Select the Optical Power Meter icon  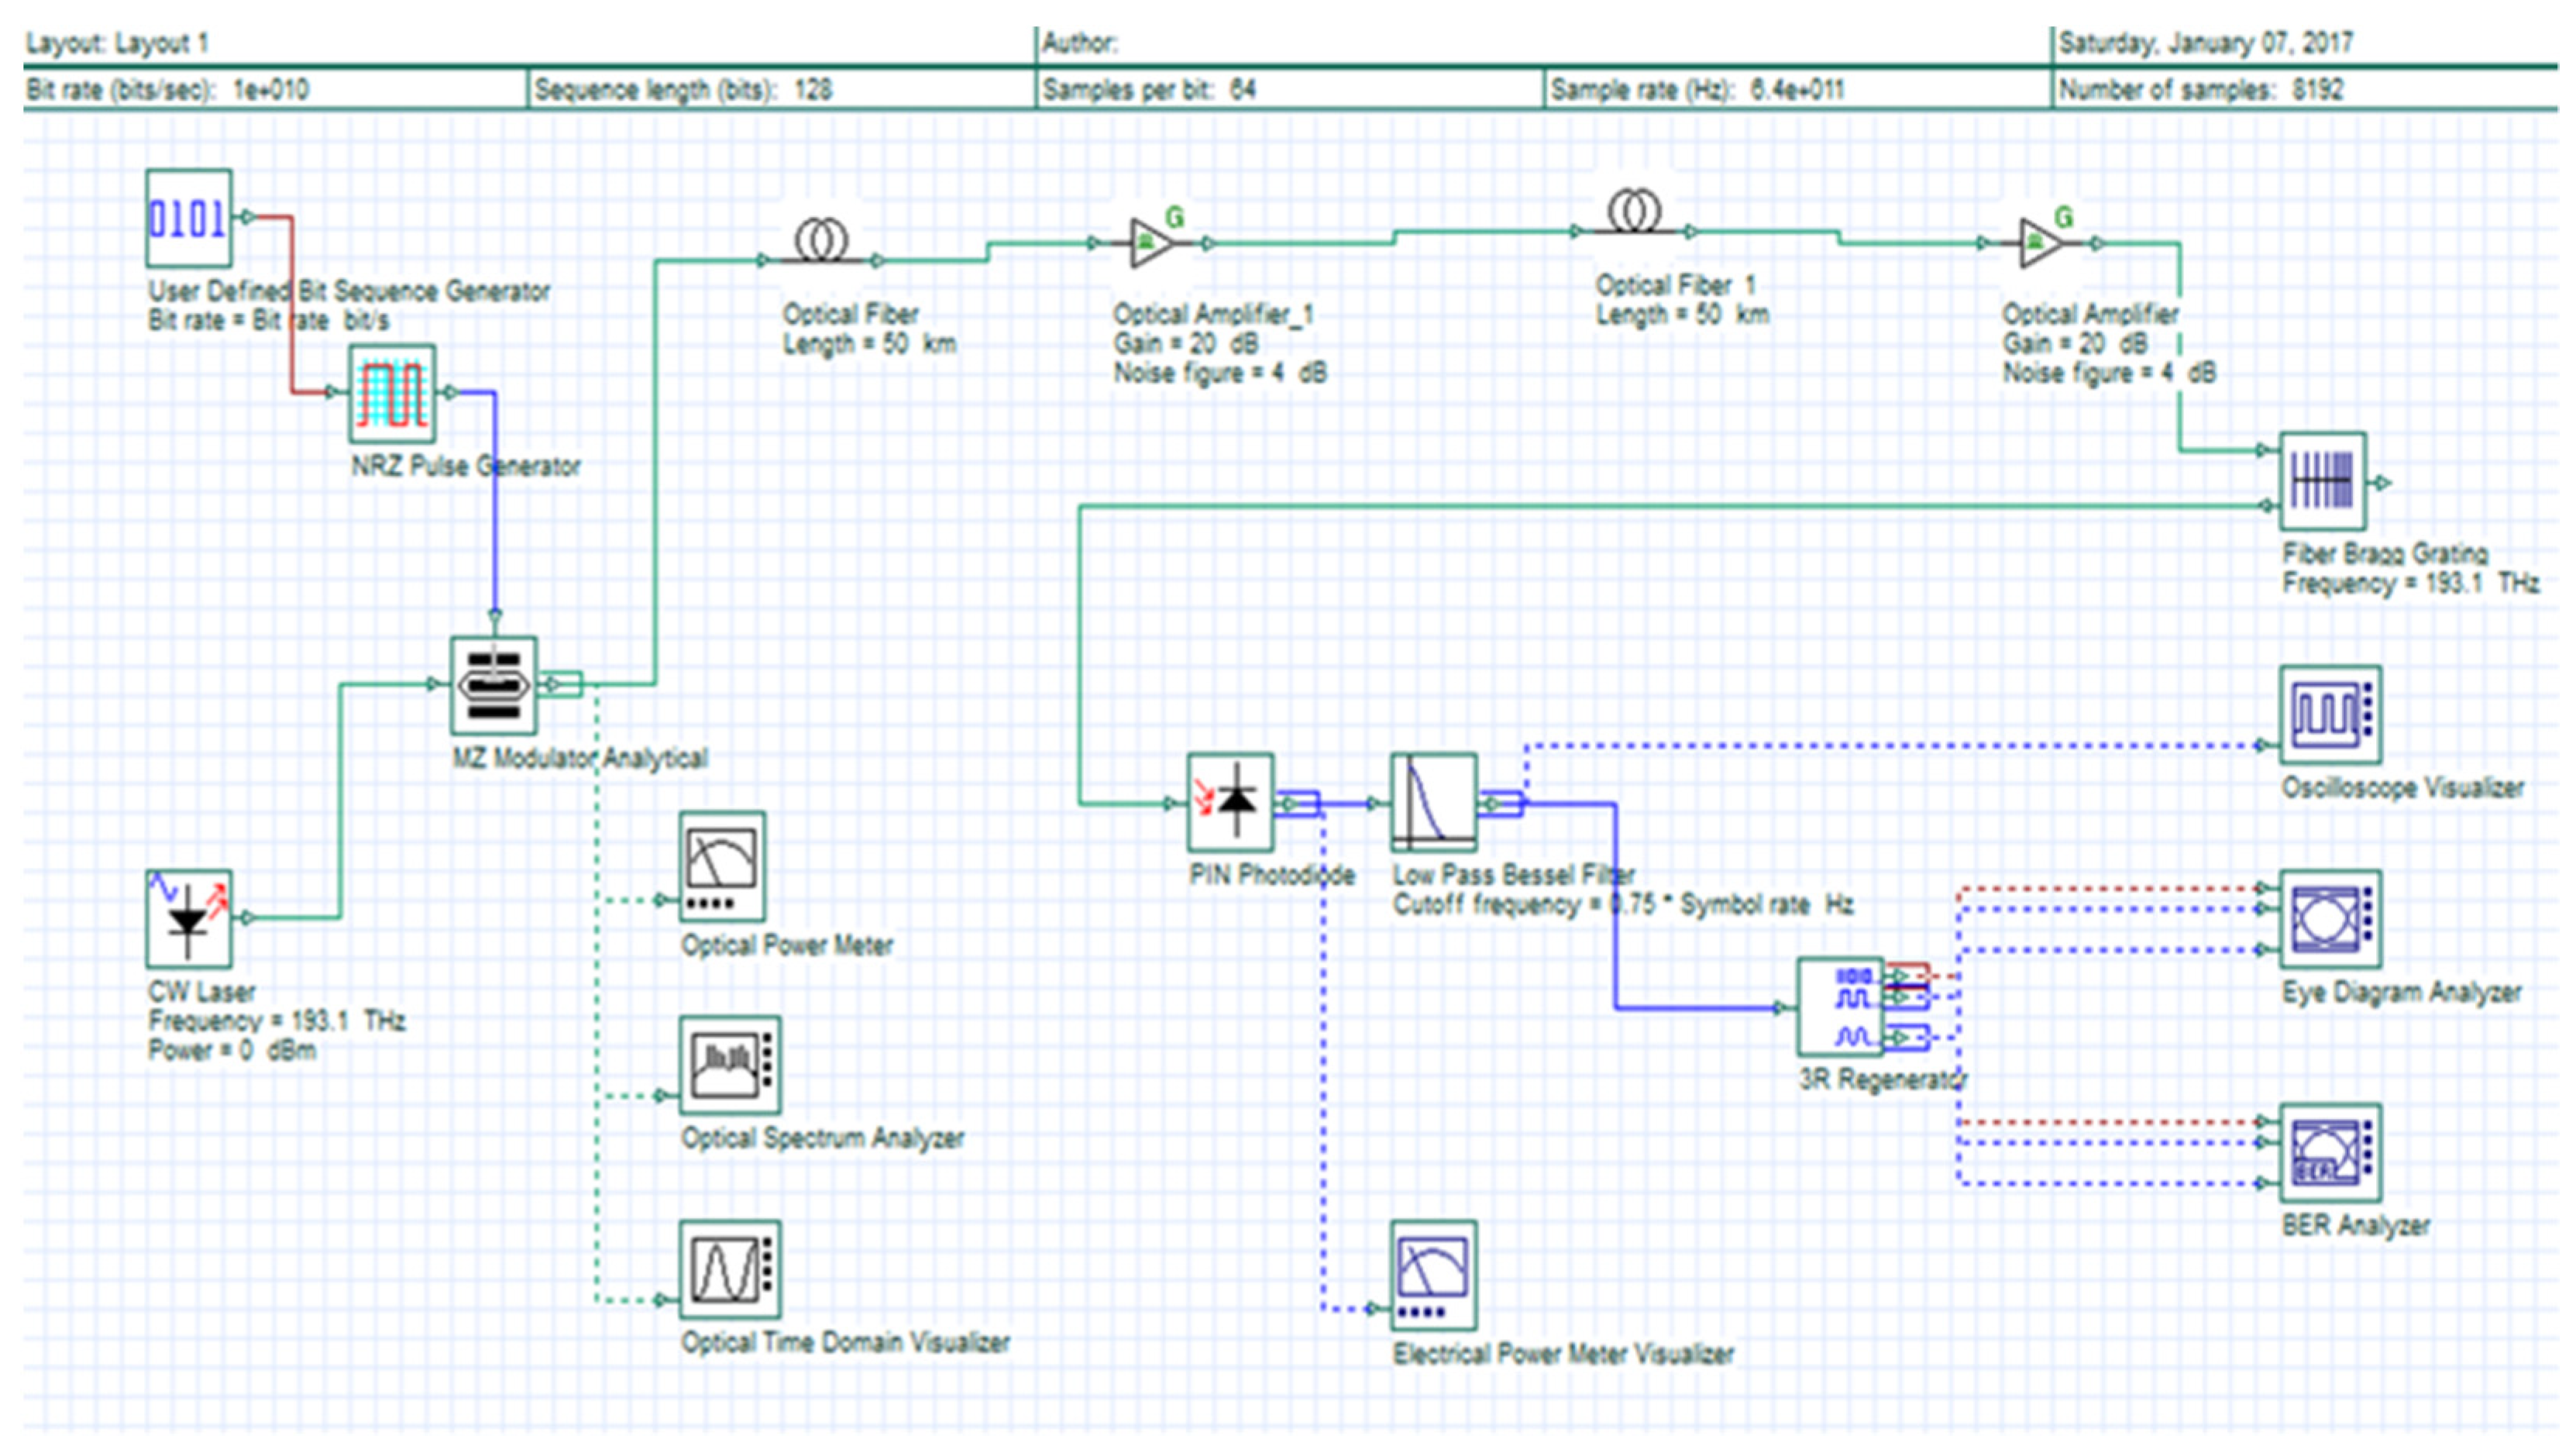click(x=722, y=866)
